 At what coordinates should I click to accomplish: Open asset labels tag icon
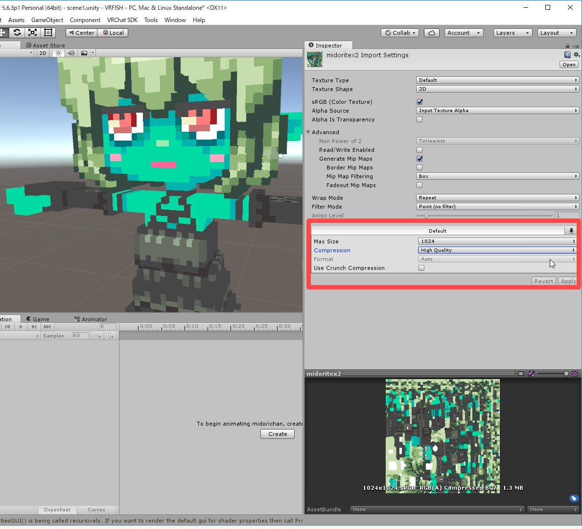coord(574,498)
